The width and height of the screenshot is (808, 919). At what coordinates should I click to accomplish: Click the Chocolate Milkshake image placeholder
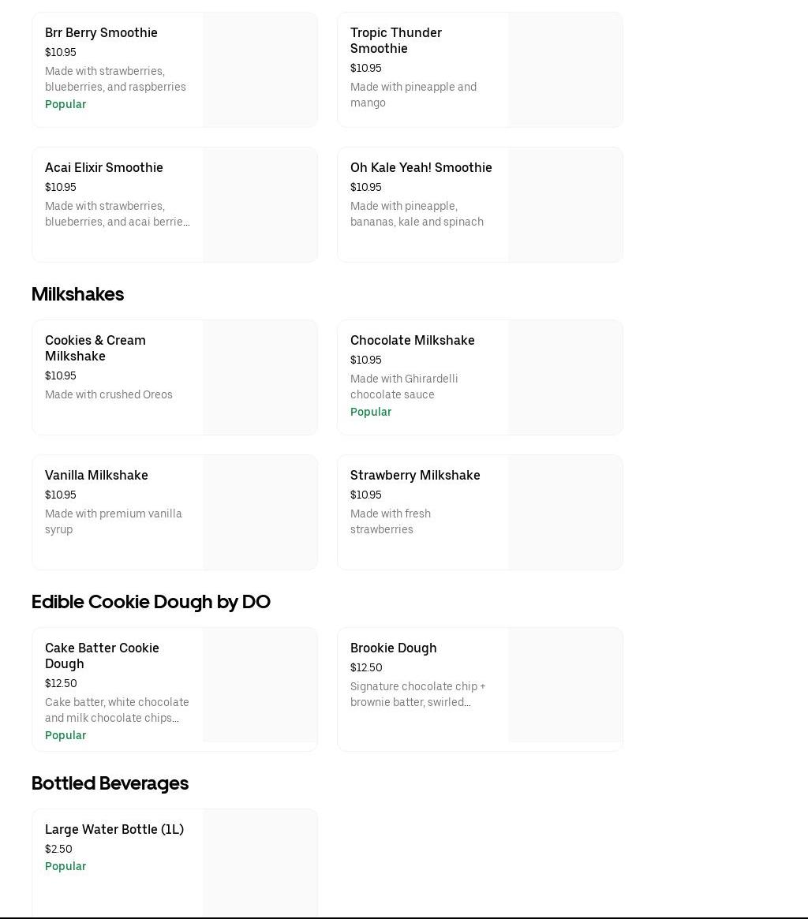[565, 377]
